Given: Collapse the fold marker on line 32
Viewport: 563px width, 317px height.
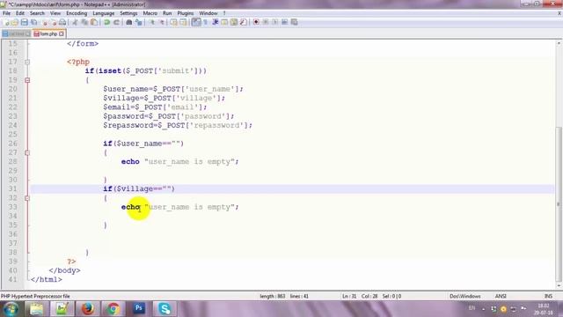Looking at the screenshot, I should coord(27,198).
